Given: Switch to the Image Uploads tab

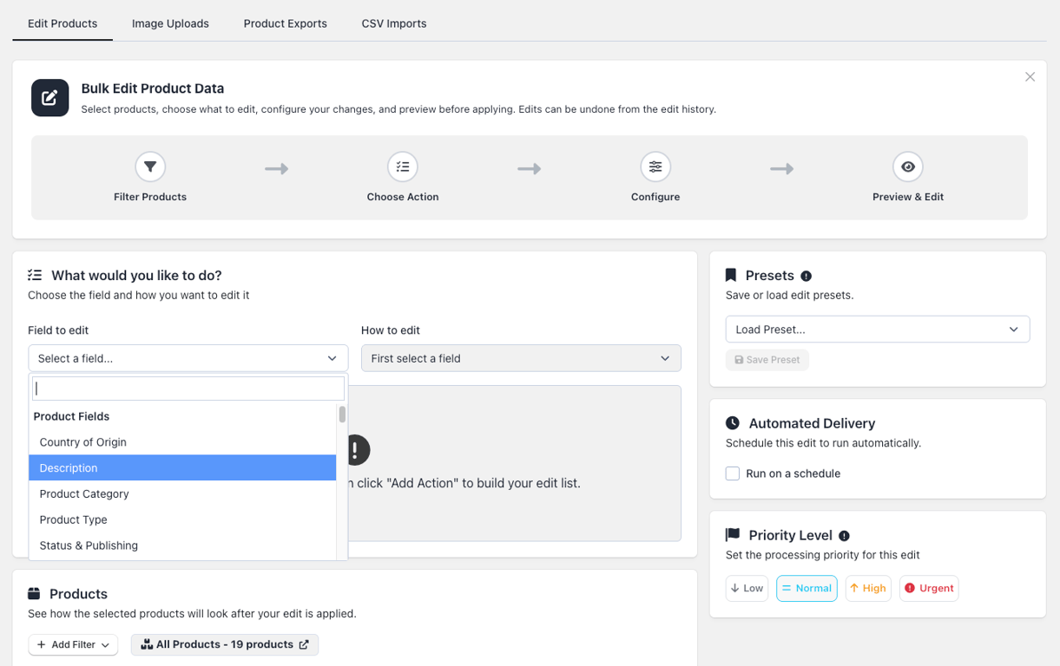Looking at the screenshot, I should point(170,23).
